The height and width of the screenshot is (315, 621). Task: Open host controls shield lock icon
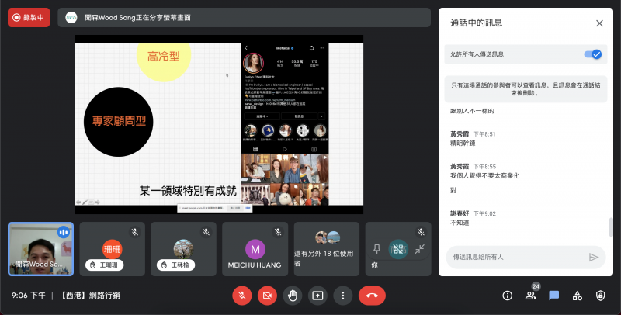pos(600,296)
